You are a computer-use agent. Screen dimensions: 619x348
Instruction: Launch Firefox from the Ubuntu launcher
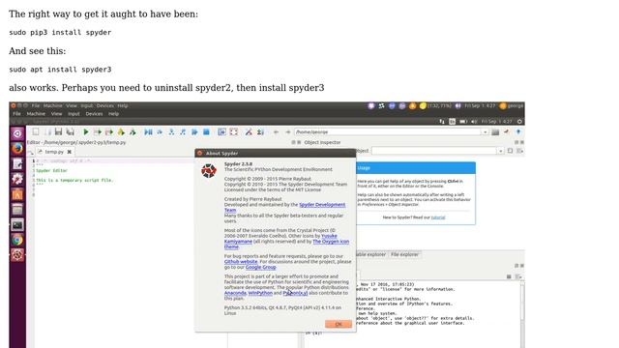pos(17,149)
